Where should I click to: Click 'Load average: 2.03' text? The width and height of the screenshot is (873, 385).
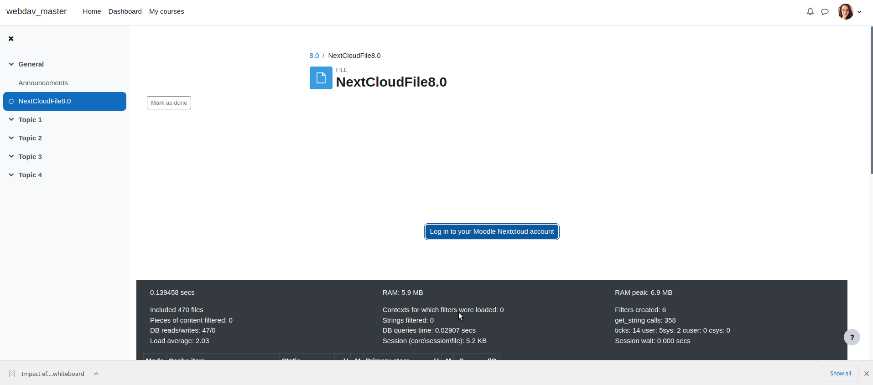click(180, 341)
